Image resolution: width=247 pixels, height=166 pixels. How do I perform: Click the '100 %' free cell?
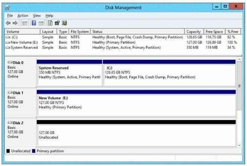(x=232, y=42)
